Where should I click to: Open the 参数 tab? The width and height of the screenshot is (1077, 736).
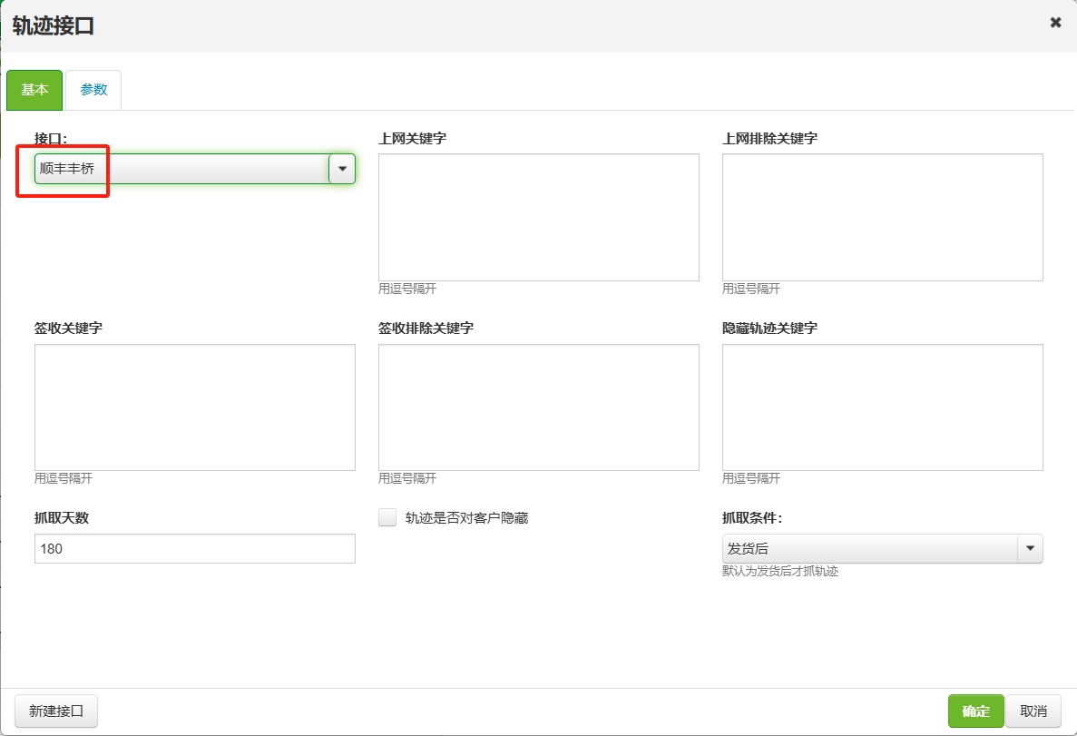[93, 90]
